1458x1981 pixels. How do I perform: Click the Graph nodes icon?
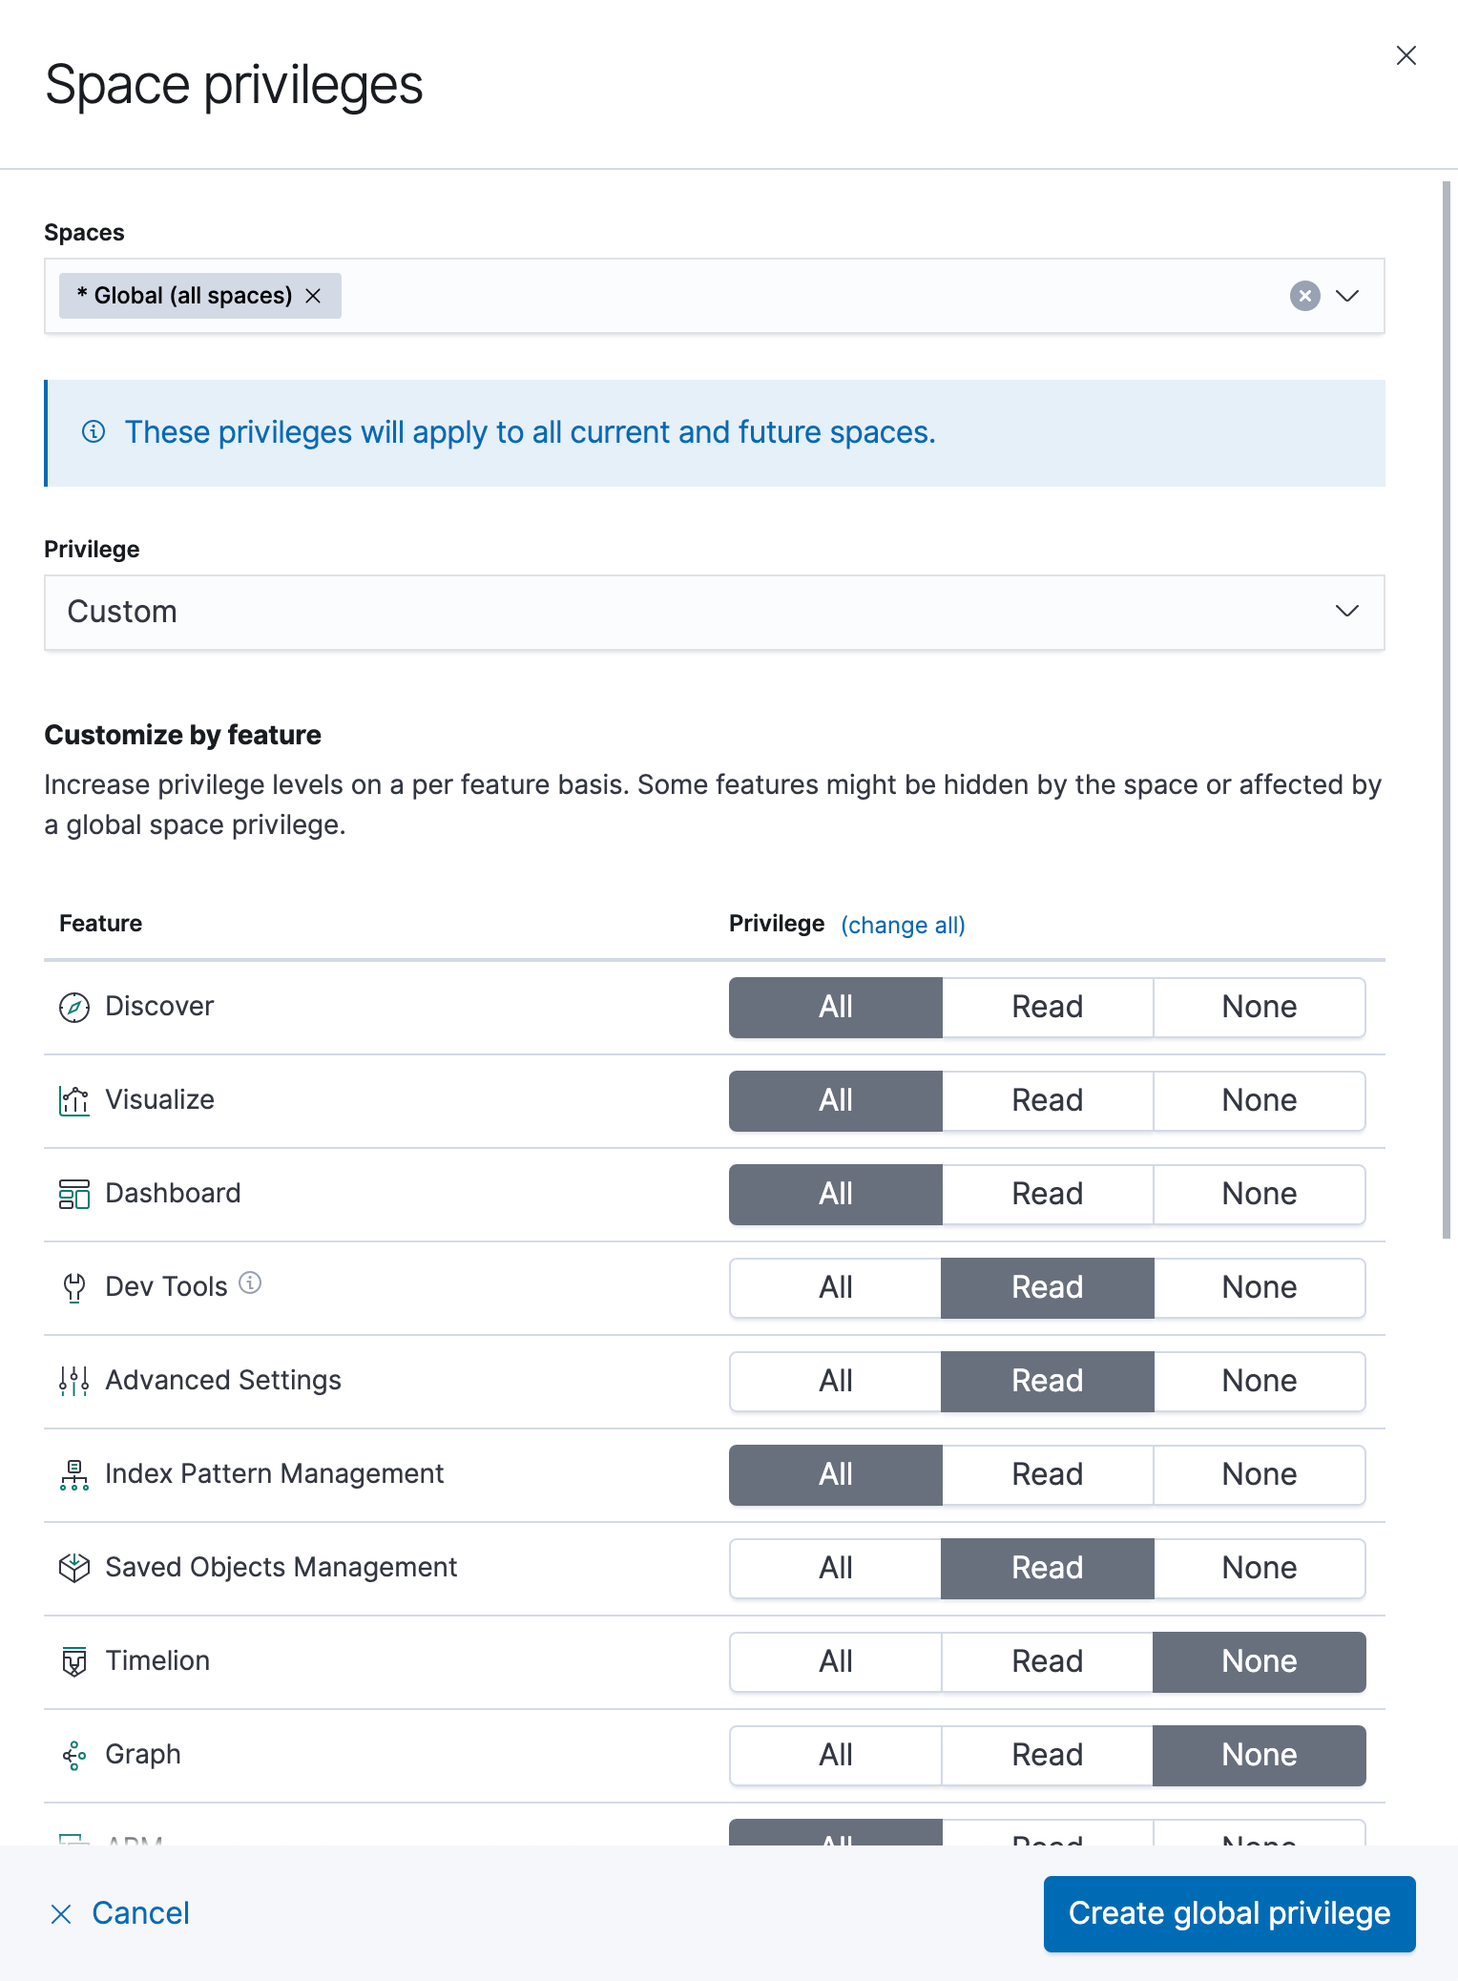pyautogui.click(x=74, y=1755)
